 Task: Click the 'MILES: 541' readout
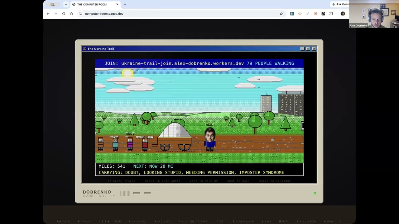point(112,166)
